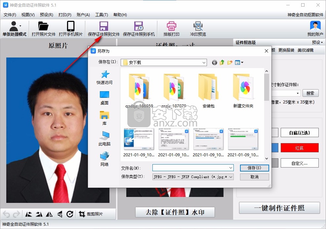Open the 保存类型 JPEG format dropdown
This screenshot has width=326, height=229.
[231, 177]
